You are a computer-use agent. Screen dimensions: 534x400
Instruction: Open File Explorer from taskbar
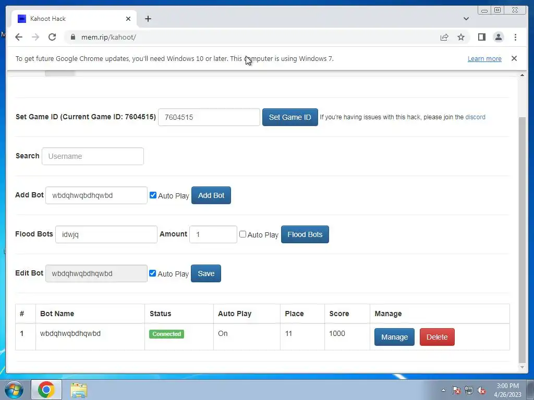pyautogui.click(x=79, y=390)
